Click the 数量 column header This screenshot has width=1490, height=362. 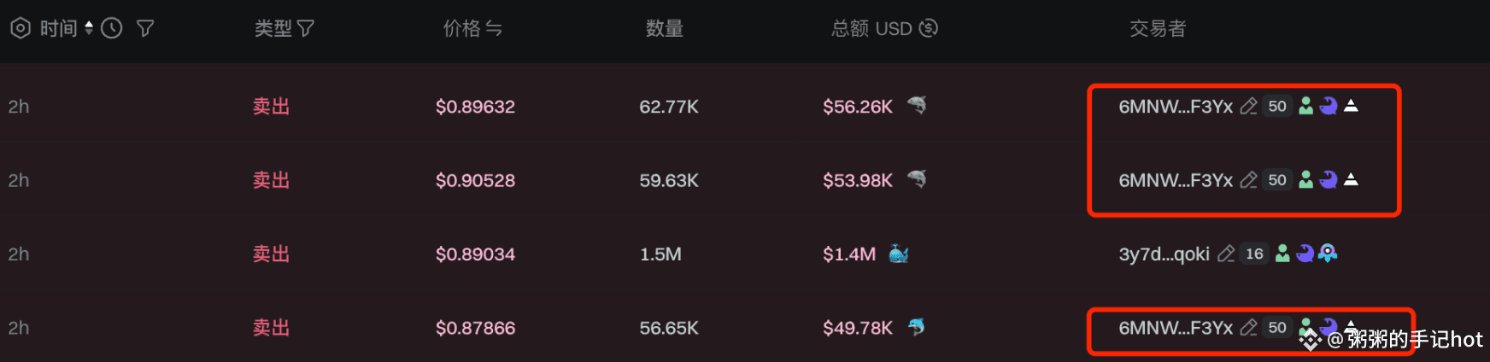point(664,29)
